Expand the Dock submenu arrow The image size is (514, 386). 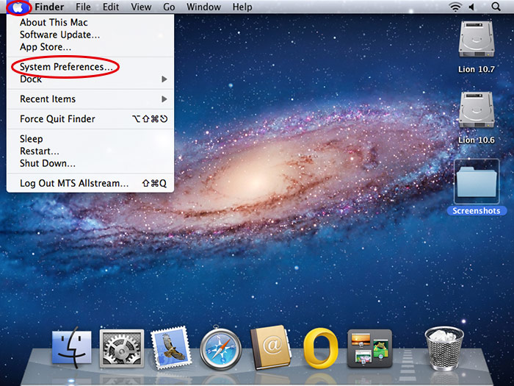coord(164,79)
